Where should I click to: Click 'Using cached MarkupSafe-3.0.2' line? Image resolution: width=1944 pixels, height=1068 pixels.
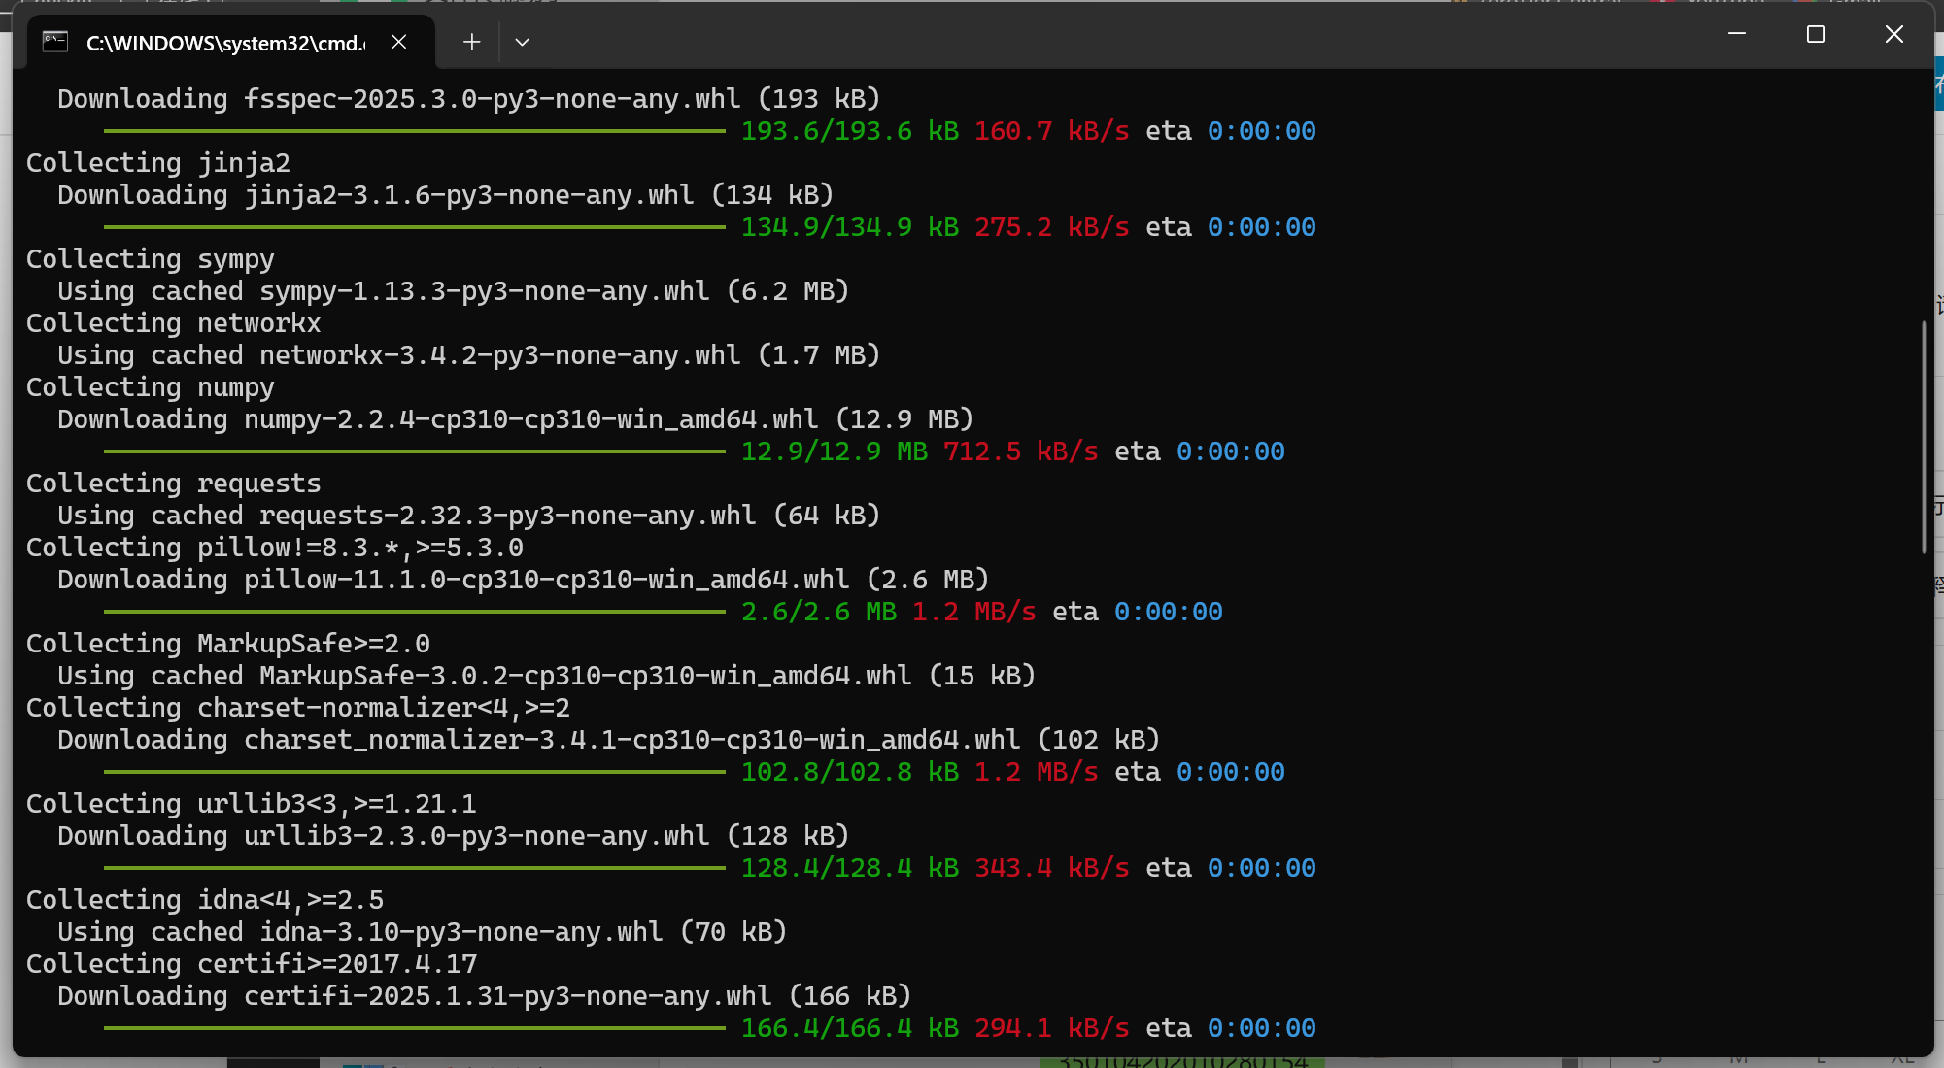point(547,676)
